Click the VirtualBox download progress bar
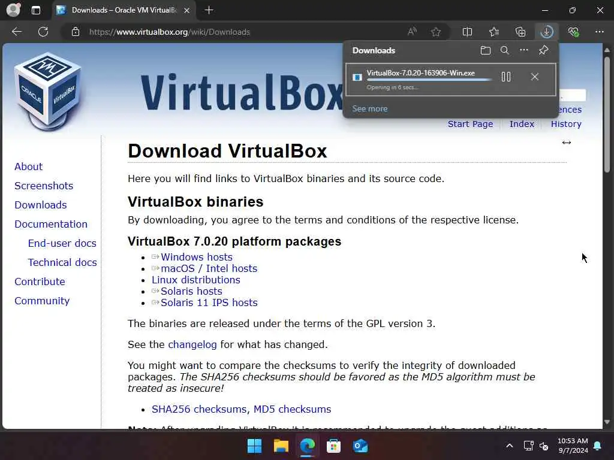Viewport: 614px width, 460px height. (x=429, y=80)
